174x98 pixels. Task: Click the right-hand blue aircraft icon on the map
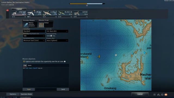click(144, 53)
